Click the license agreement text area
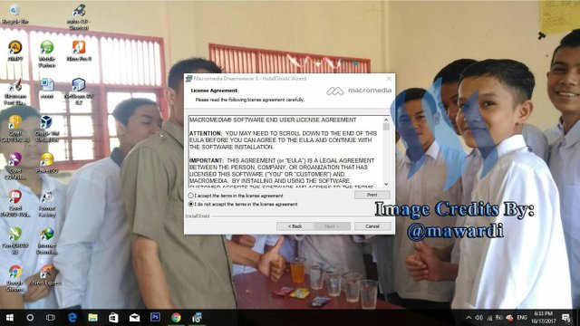 tap(285, 152)
